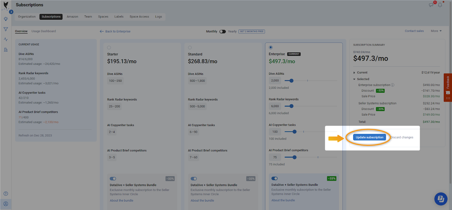Click the Enterprise price $497.3/mo in plan card
This screenshot has width=452, height=210.
[x=282, y=61]
